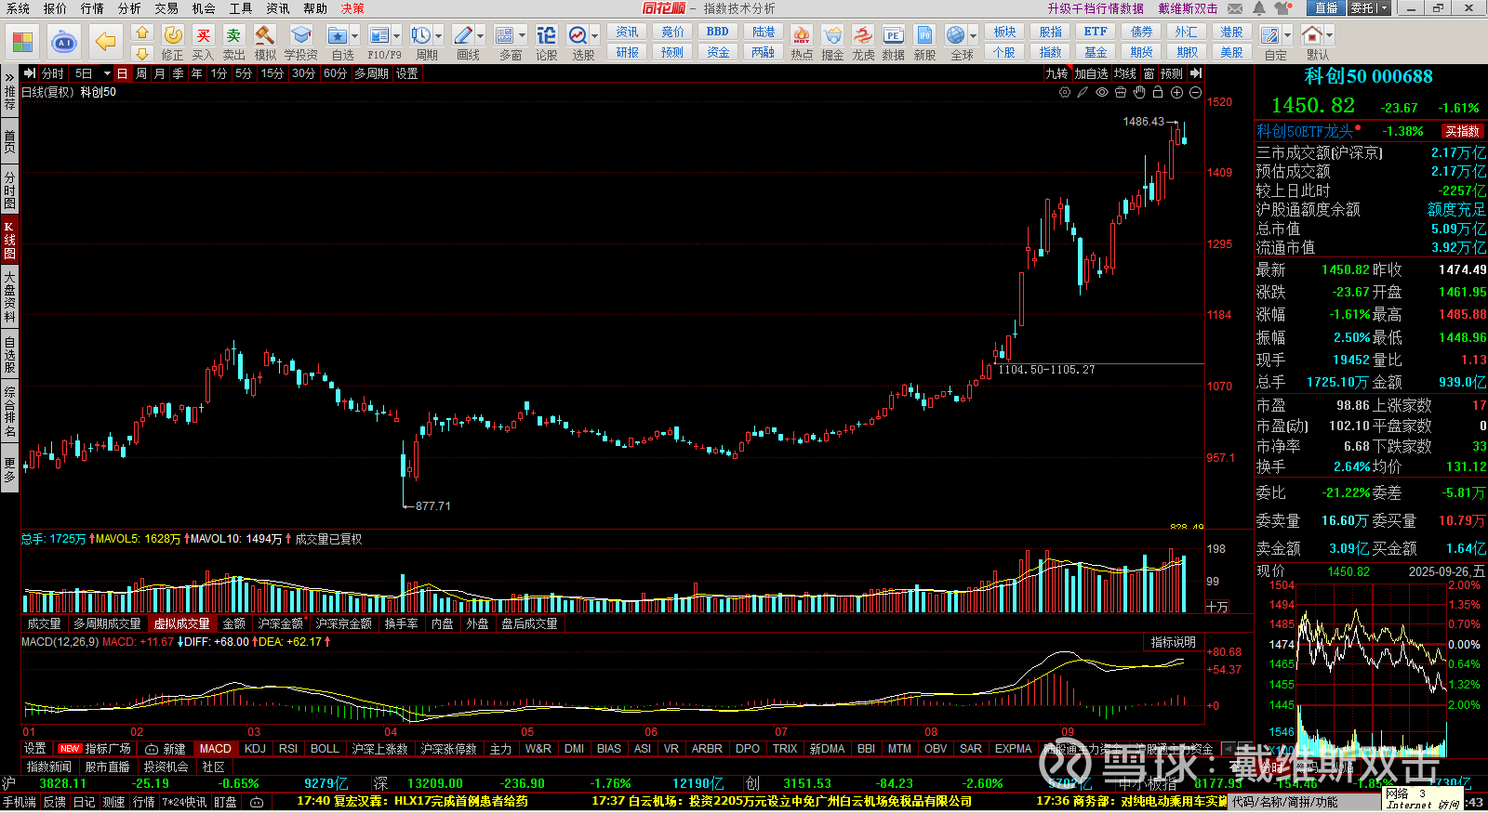Viewport: 1488px width, 813px height.
Task: Expand the 委托 dropdown in title bar
Action: [x=1384, y=8]
